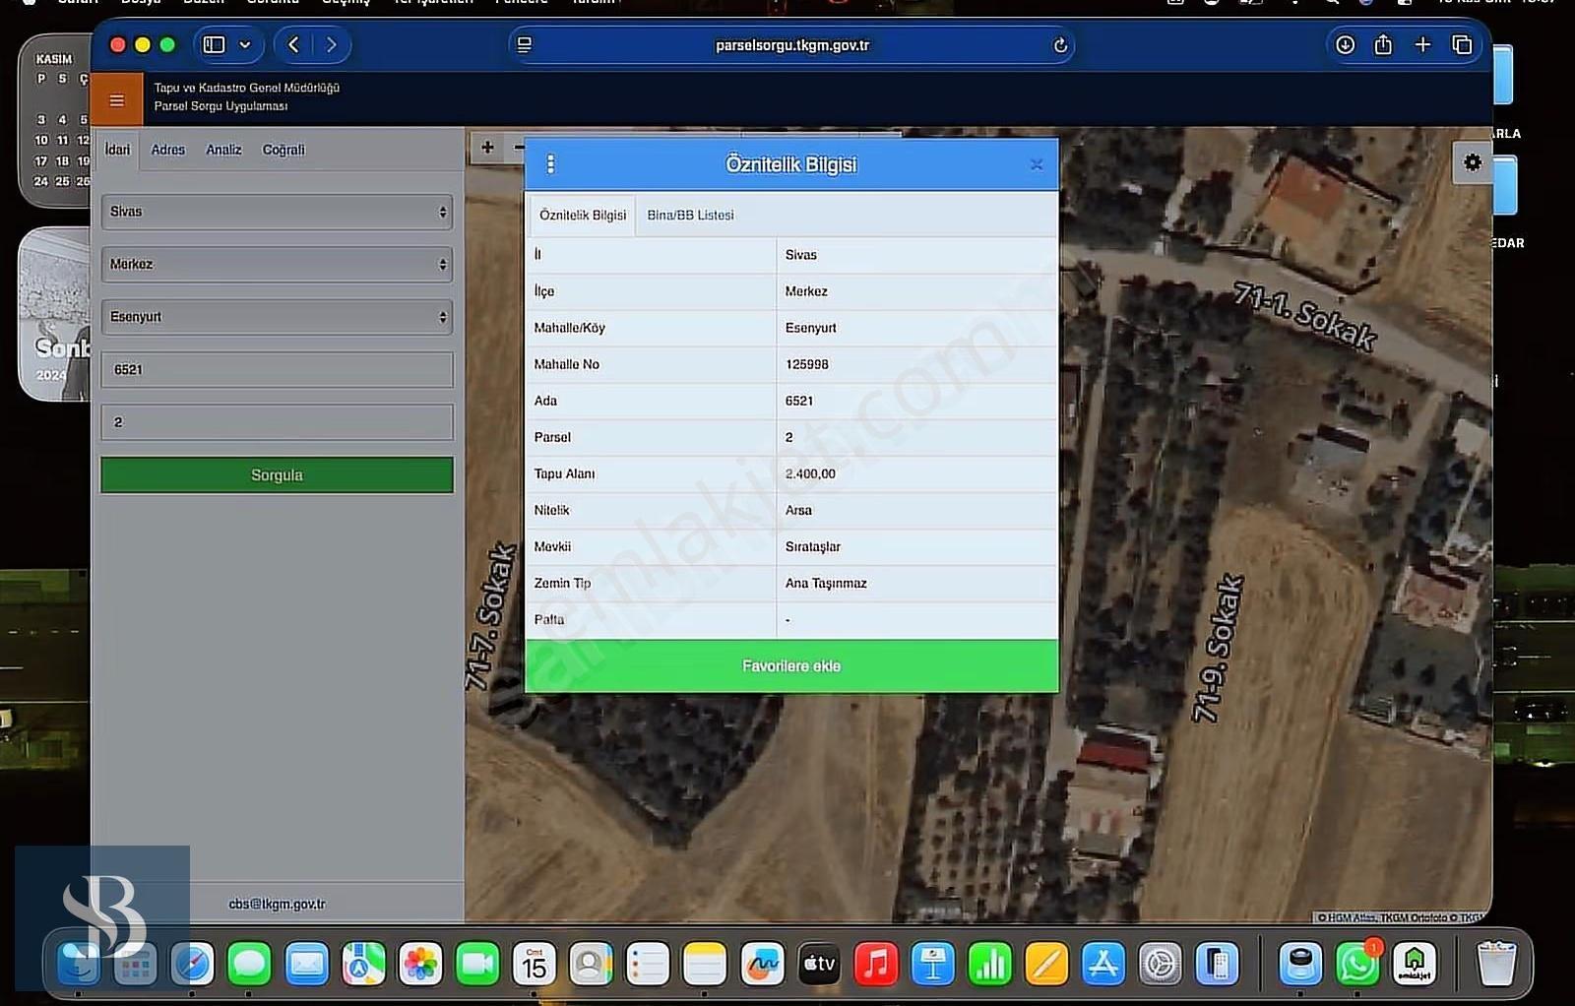Reload the page in Safari
Image resolution: width=1575 pixels, height=1006 pixels.
coord(1060,45)
